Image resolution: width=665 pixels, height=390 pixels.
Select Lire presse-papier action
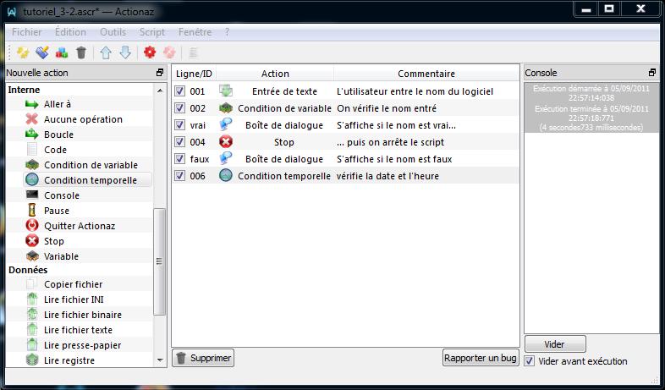pyautogui.click(x=82, y=345)
